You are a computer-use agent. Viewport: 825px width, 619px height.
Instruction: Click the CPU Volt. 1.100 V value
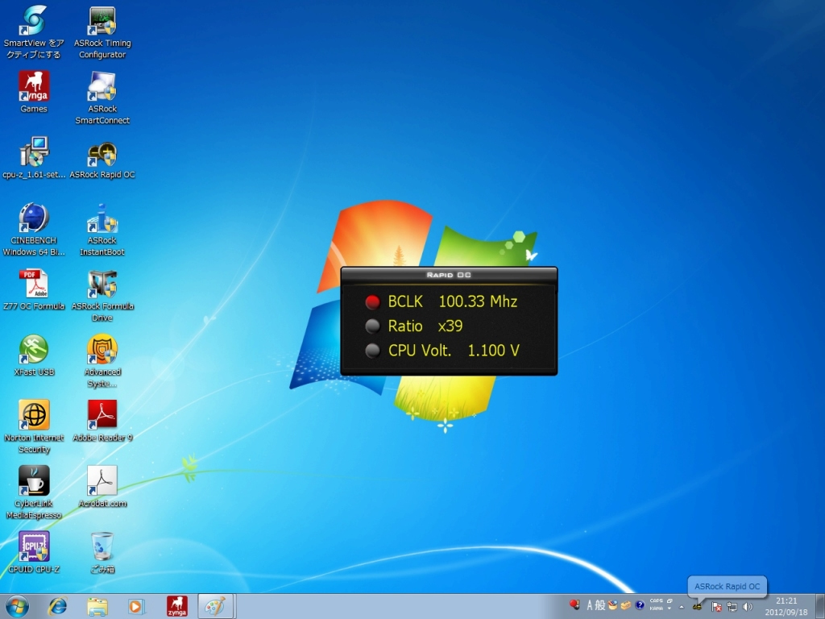coord(494,350)
